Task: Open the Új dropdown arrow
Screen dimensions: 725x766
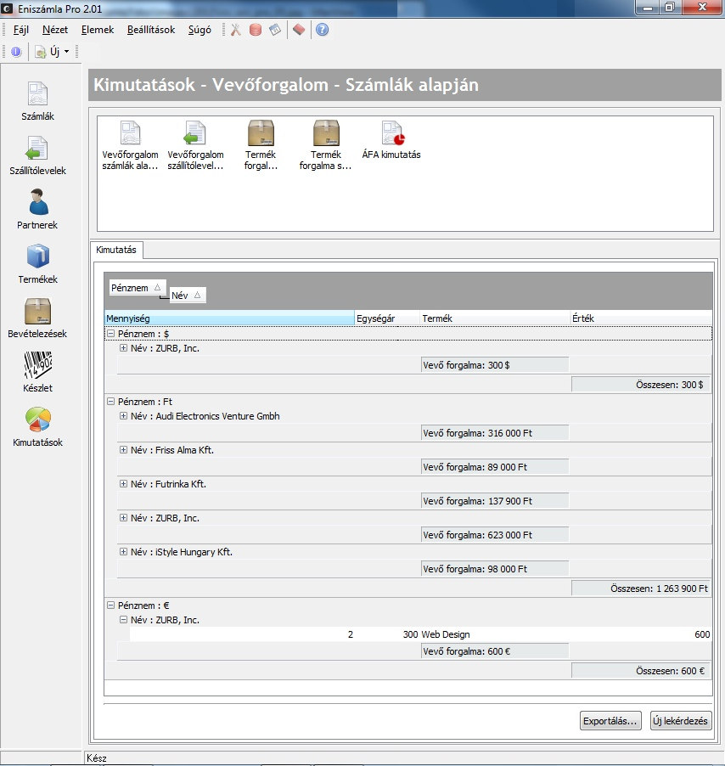Action: 67,52
